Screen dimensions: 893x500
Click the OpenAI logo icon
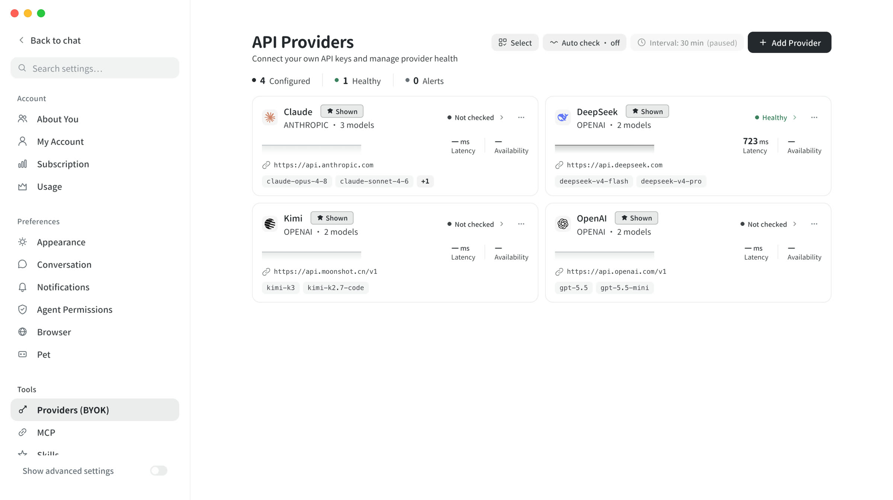[x=563, y=224]
